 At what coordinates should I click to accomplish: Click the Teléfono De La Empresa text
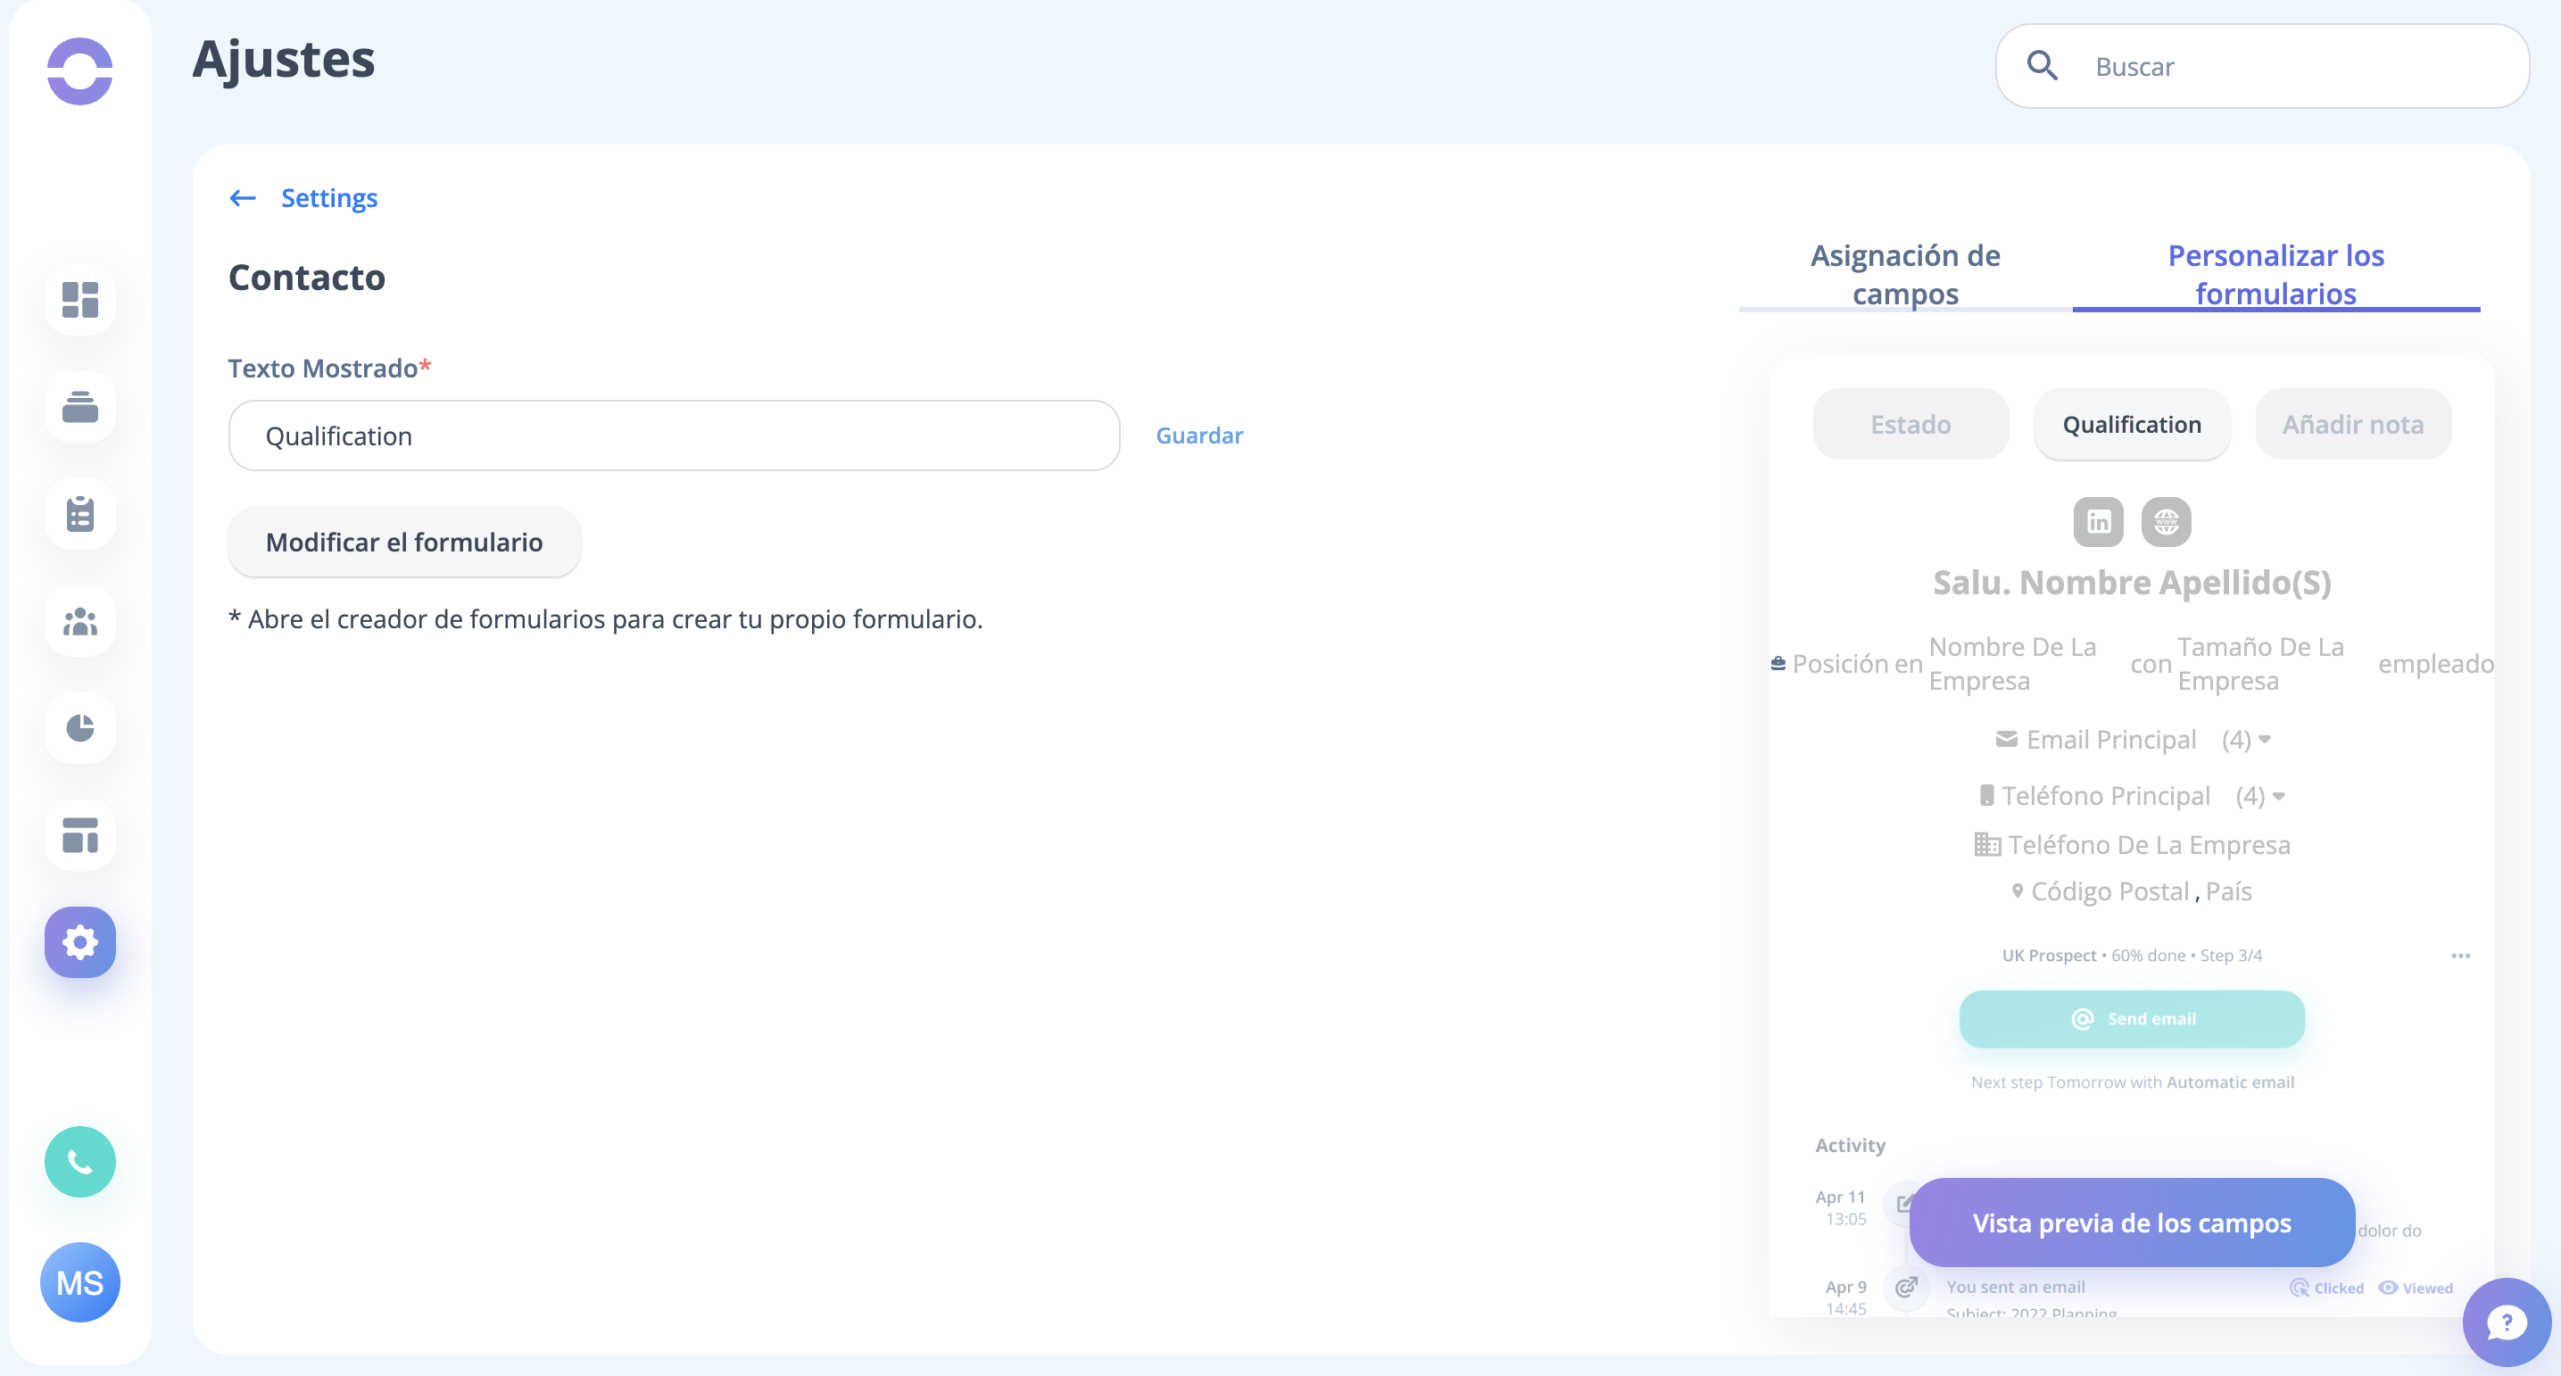[x=2149, y=844]
